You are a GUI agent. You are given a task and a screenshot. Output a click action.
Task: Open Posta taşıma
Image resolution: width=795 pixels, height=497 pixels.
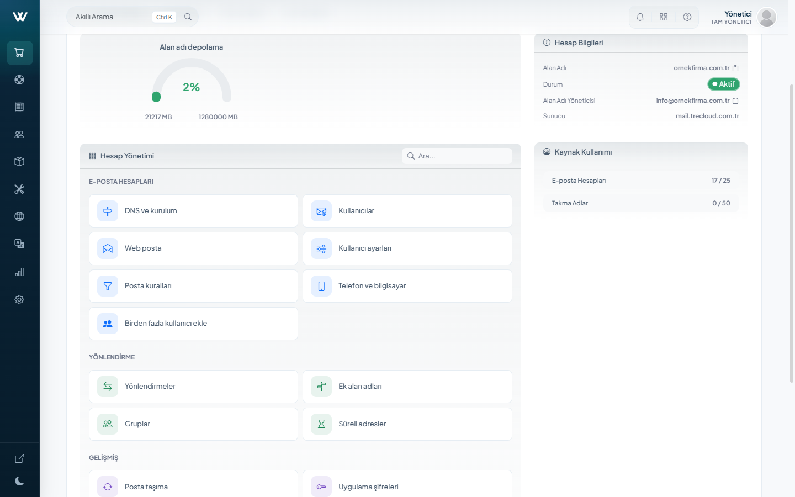pos(193,484)
